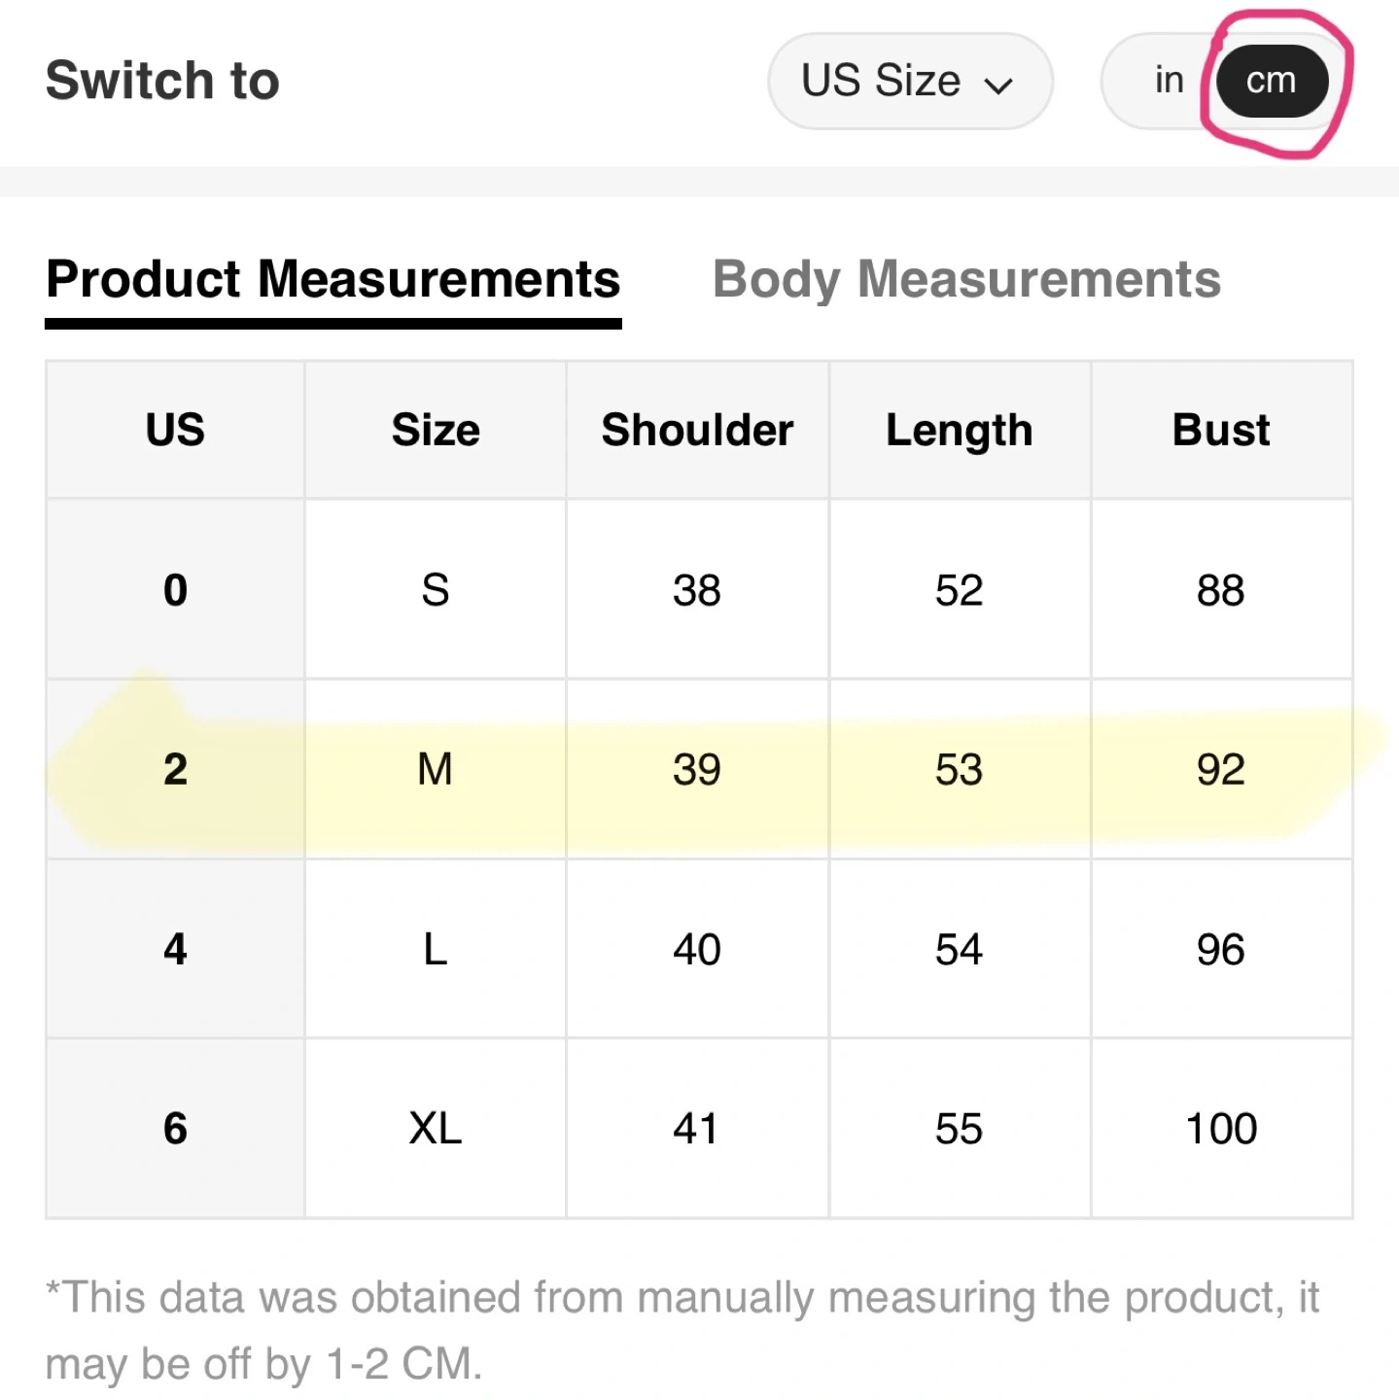
Task: Click the Size column header
Action: [x=436, y=430]
